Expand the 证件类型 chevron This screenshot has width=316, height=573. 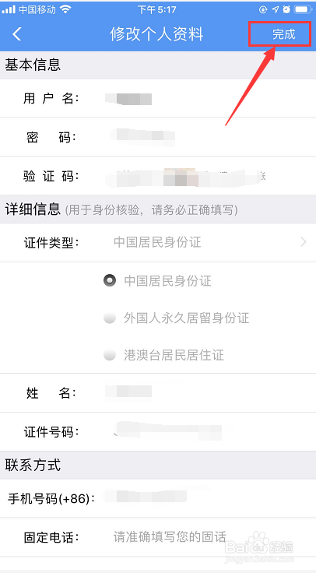304,242
